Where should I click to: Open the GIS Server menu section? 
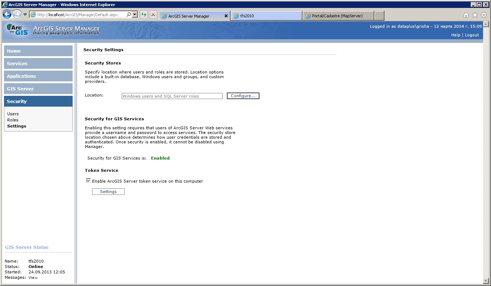(x=38, y=89)
